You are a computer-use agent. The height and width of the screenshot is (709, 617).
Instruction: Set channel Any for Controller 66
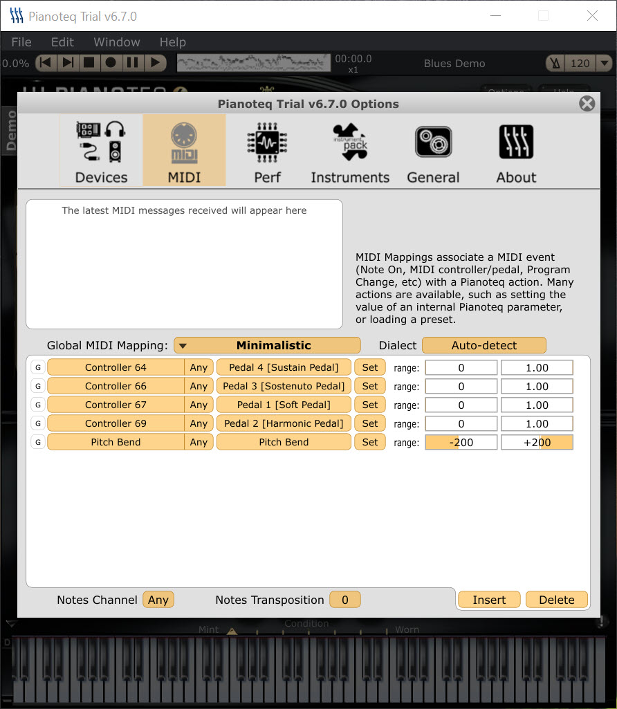tap(199, 386)
